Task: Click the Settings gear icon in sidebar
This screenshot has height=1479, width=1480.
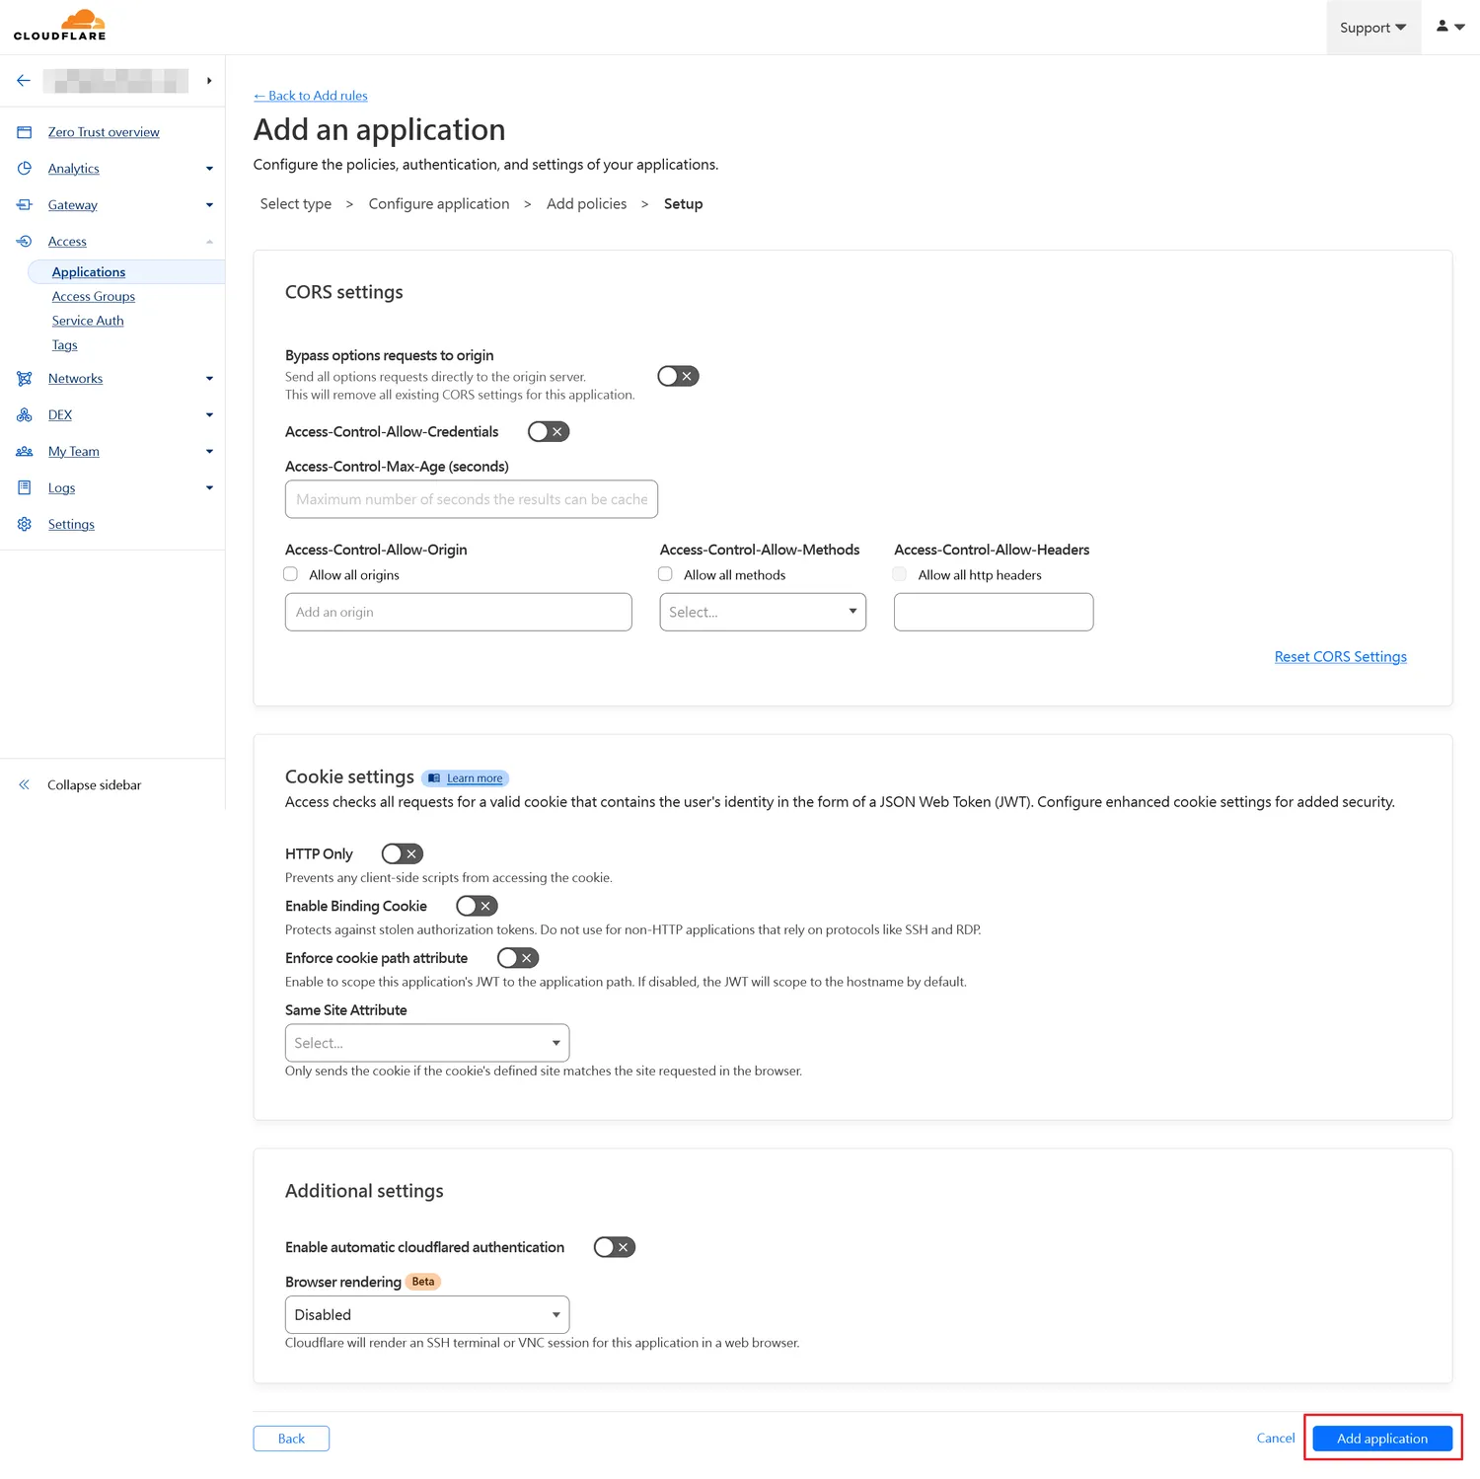Action: 25,525
